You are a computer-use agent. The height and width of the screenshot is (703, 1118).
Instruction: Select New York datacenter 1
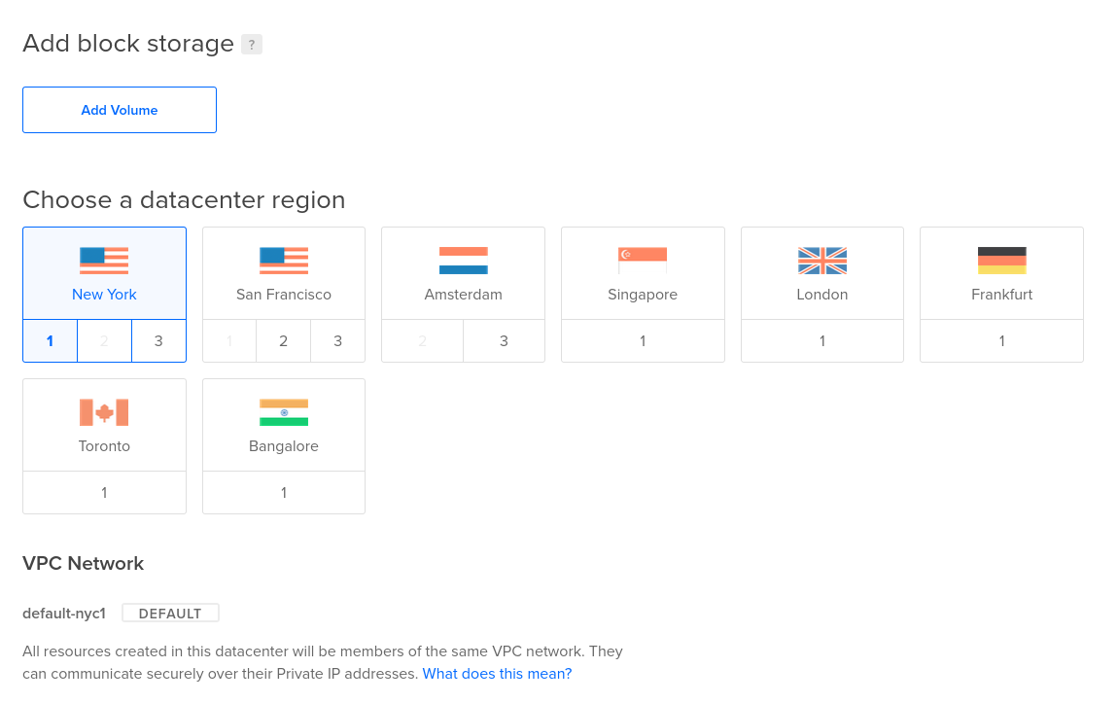(x=50, y=341)
